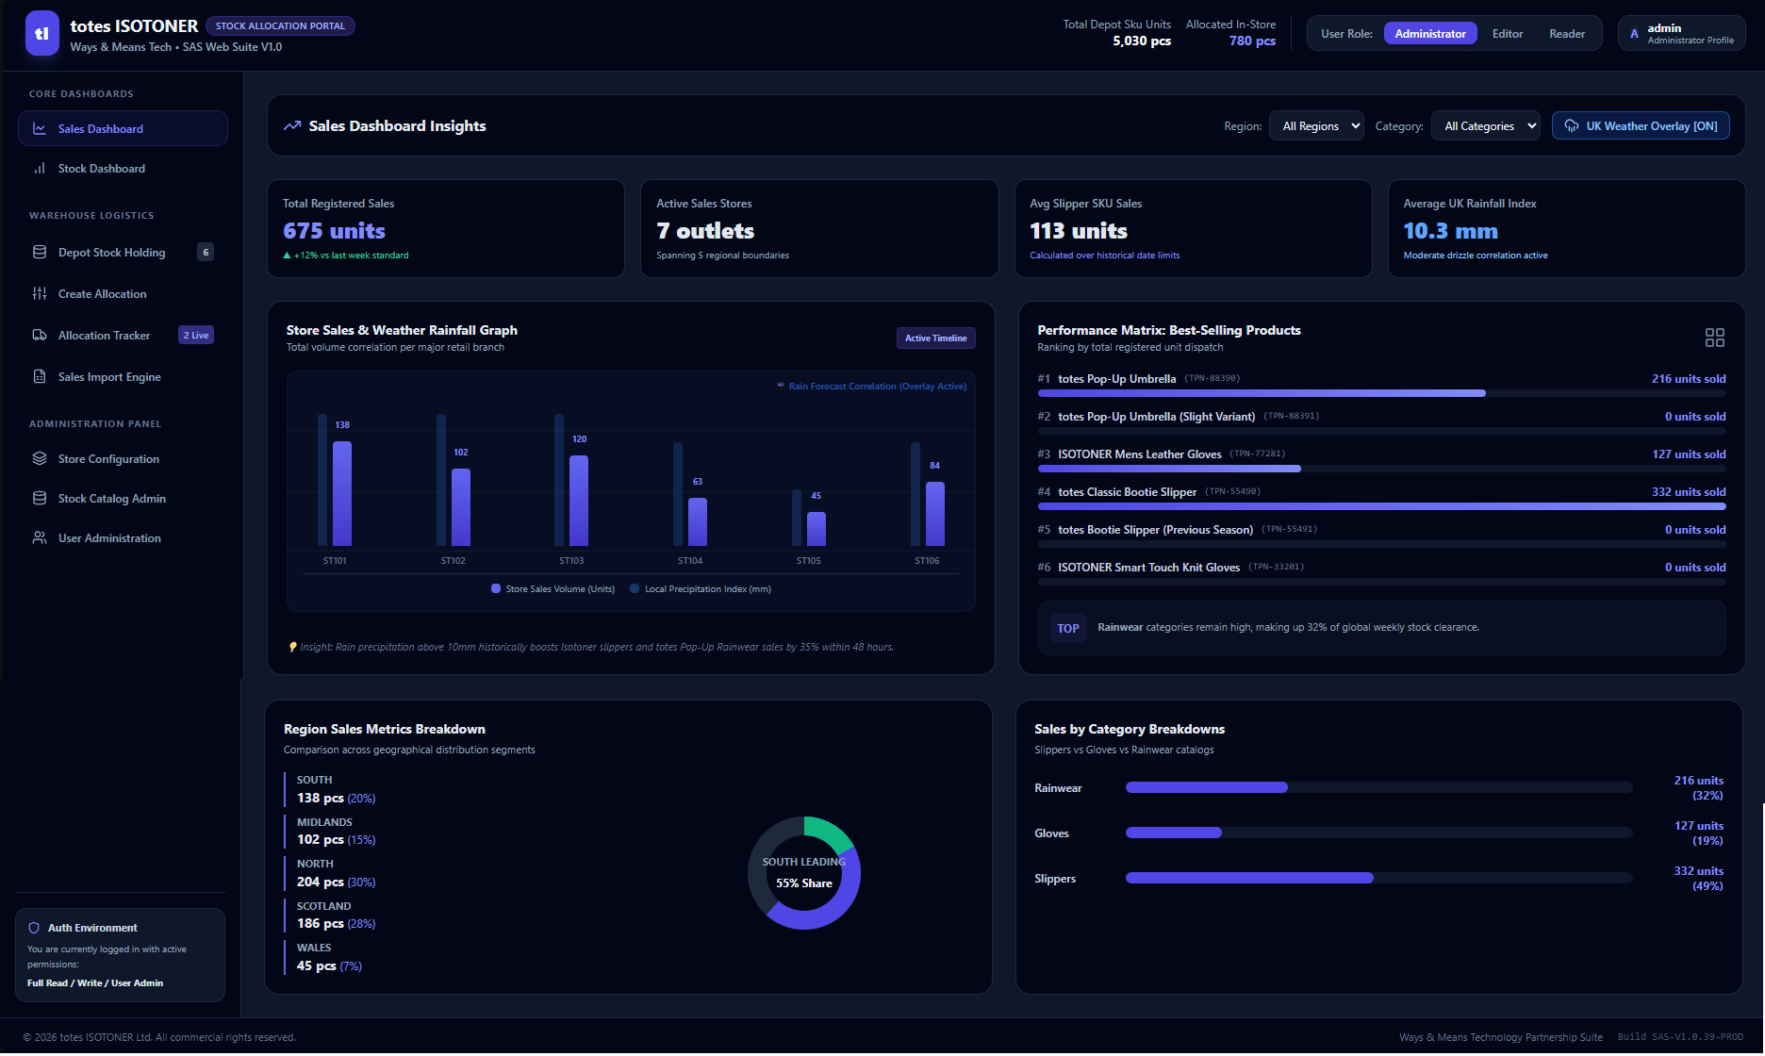1765x1056 pixels.
Task: Click the '6' badge on Depot Stock Holding
Action: coord(206,252)
